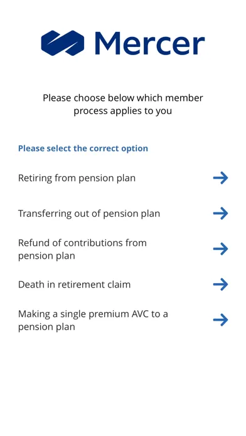This screenshot has width=246, height=436.
Task: Select Making a single premium AVC option
Action: pos(123,320)
